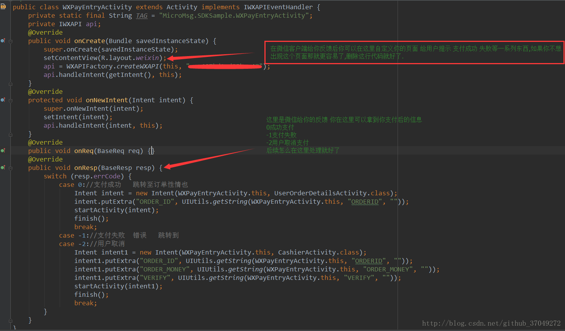
Task: Click UserOrderDetailsActivity.class in the Intent constructor
Action: pos(332,193)
